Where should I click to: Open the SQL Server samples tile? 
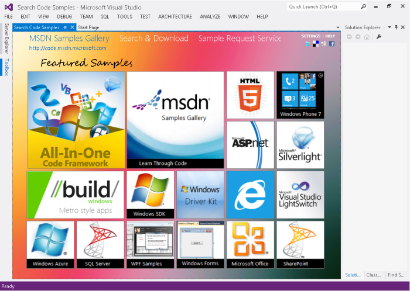tap(100, 245)
